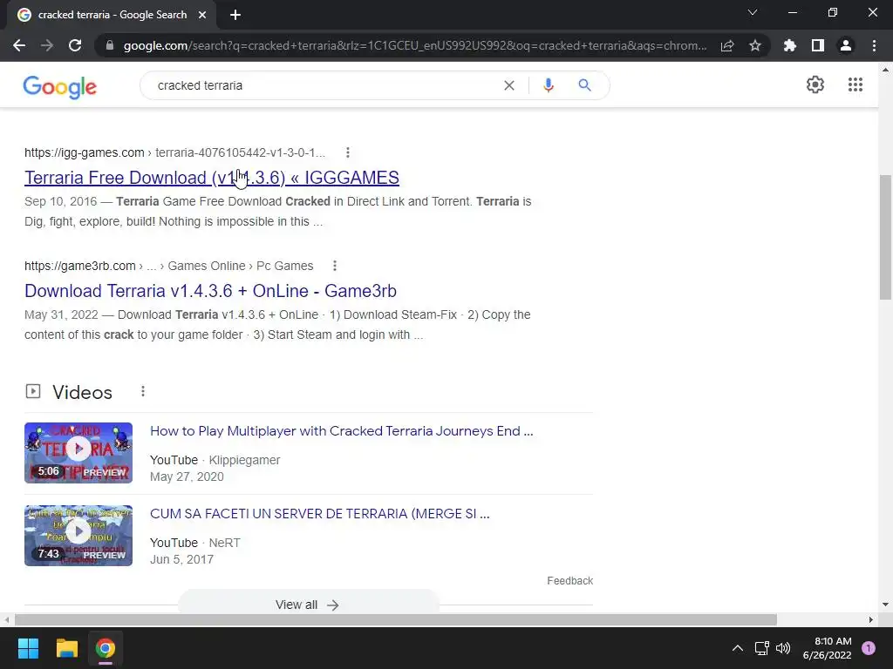Open a new tab with plus button
Screen dimensions: 893x669
(235, 15)
